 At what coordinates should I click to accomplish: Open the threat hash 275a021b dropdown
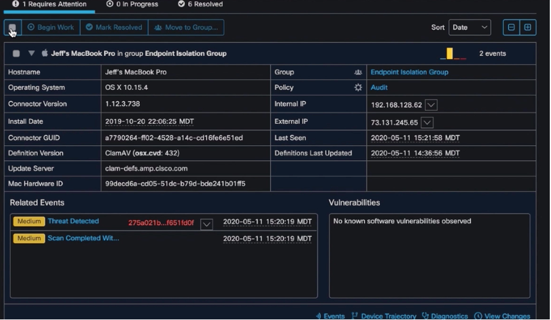[206, 224]
